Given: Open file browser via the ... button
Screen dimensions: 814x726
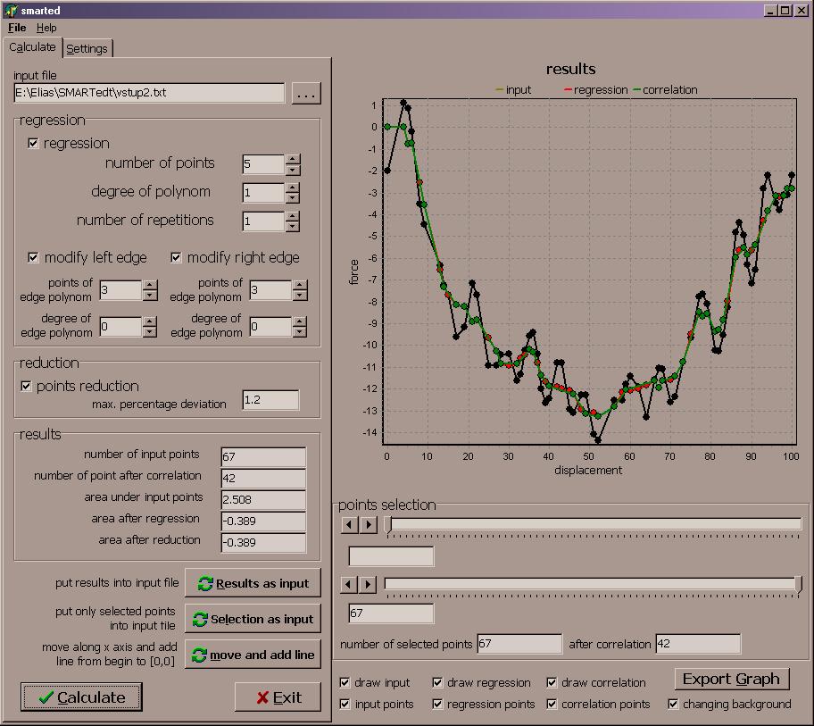Looking at the screenshot, I should 305,92.
